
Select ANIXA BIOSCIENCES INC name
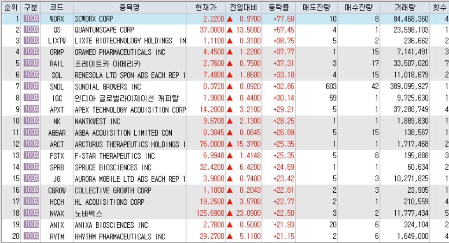point(111,225)
